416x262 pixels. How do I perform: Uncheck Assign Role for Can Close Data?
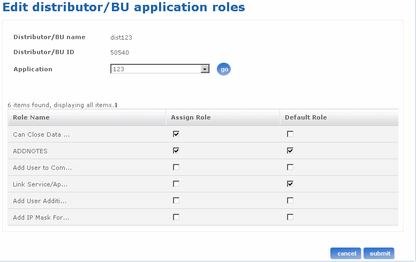click(176, 134)
